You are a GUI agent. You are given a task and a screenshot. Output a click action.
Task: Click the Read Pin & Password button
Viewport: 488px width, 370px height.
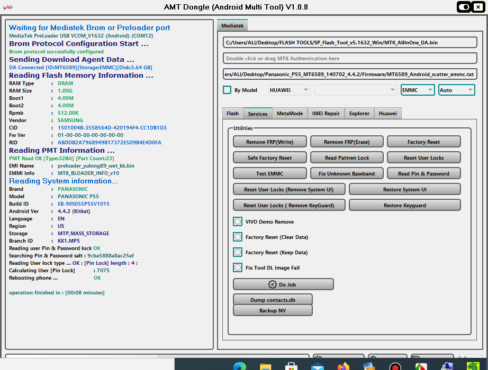pos(423,173)
